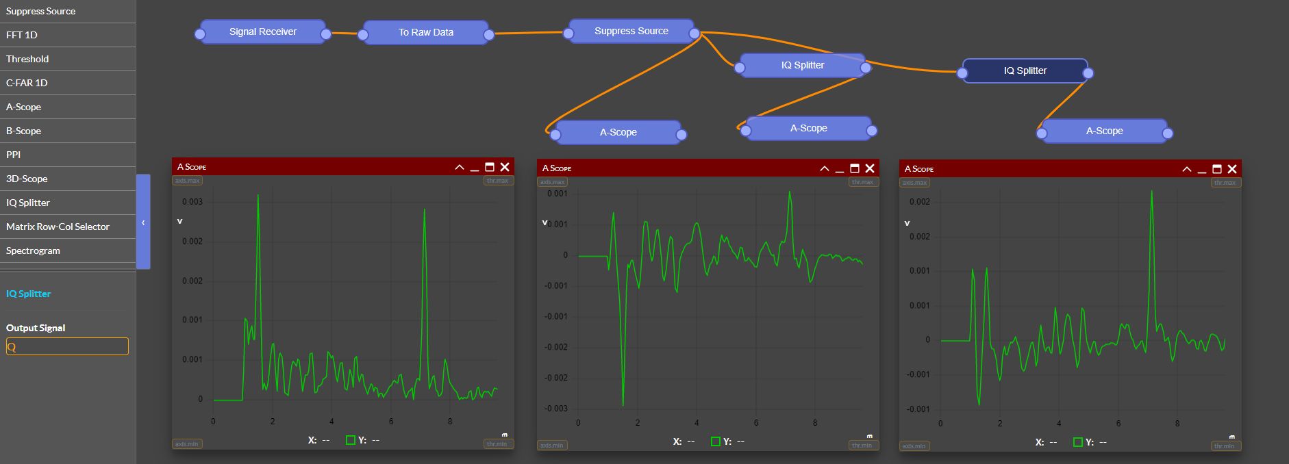Click the axis.min button in the leftmost A Scope
Screen dimensions: 1289x464
click(187, 443)
